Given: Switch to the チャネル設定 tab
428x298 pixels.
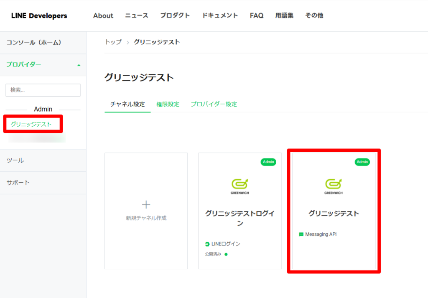Looking at the screenshot, I should [127, 104].
